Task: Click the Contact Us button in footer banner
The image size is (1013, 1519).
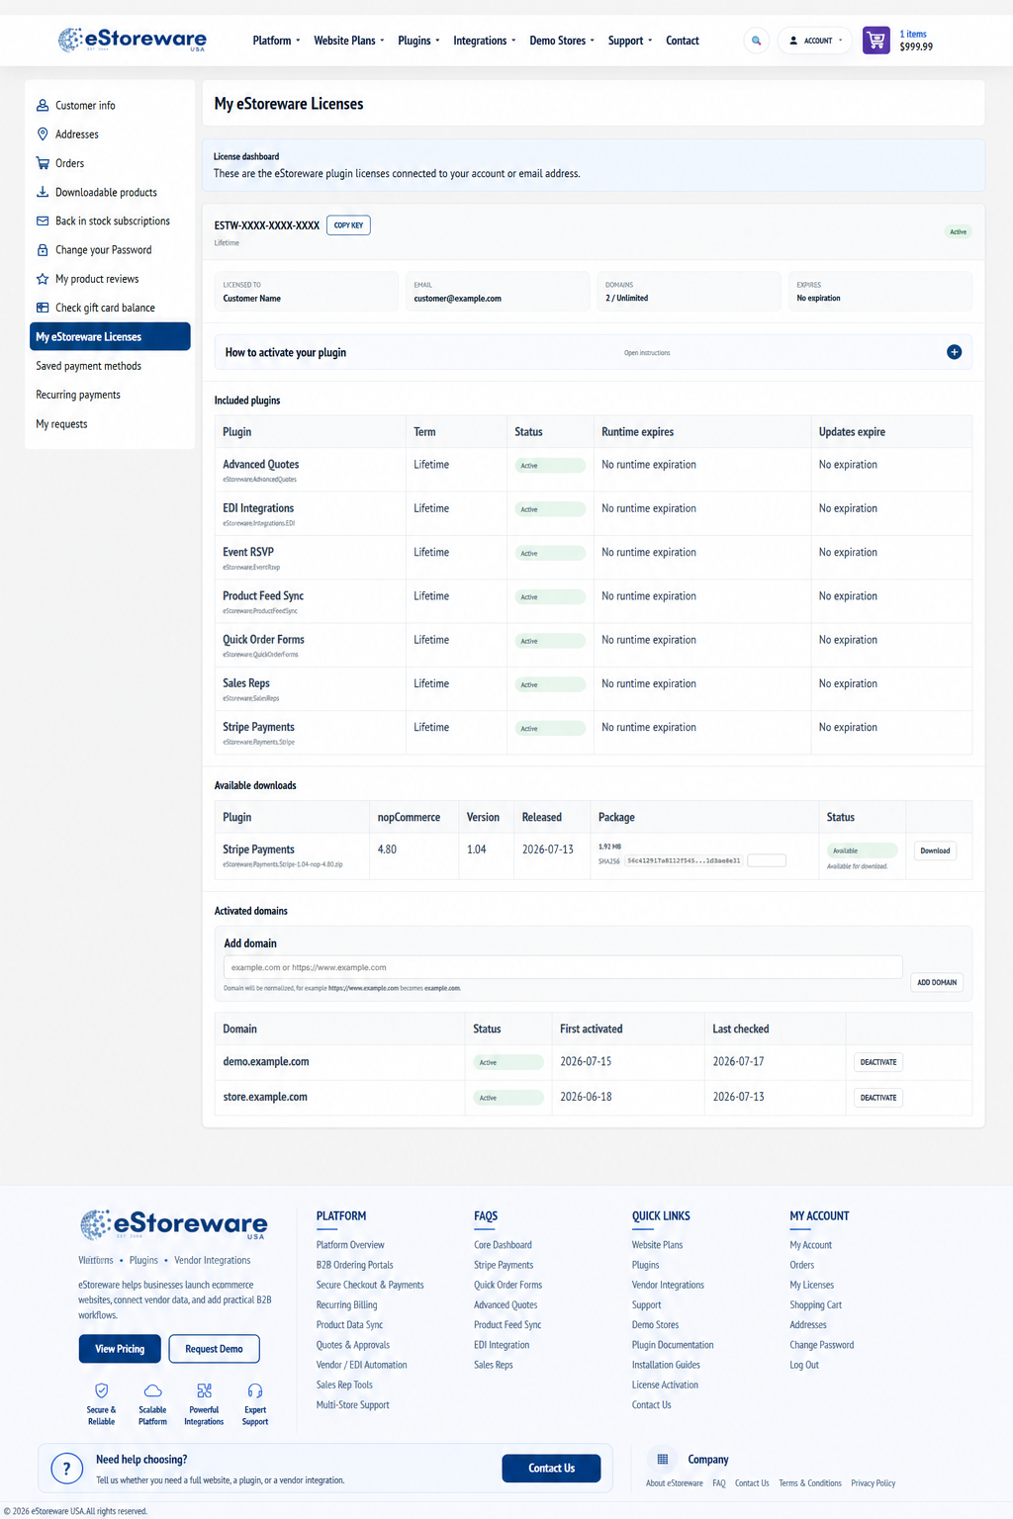Action: [551, 1469]
